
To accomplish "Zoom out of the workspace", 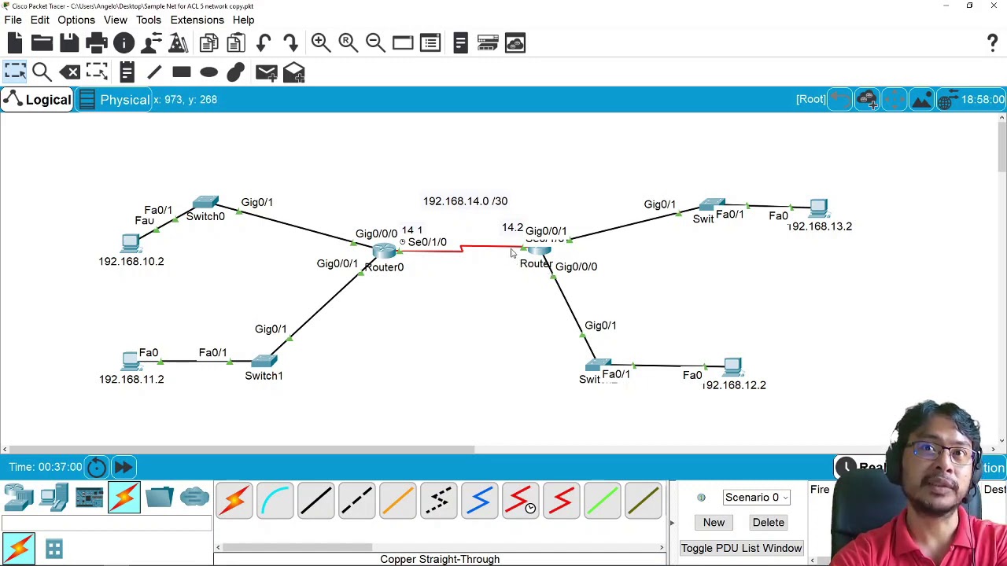I will tap(375, 43).
